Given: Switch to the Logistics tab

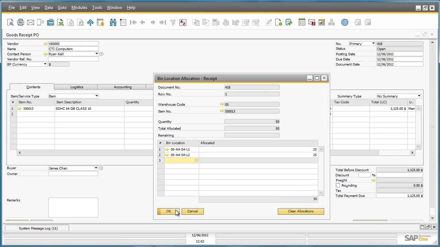Looking at the screenshot, I should (77, 87).
